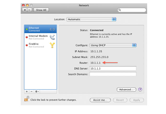Click the yellow FireWire icon
The height and width of the screenshot is (114, 166).
pos(52,45)
